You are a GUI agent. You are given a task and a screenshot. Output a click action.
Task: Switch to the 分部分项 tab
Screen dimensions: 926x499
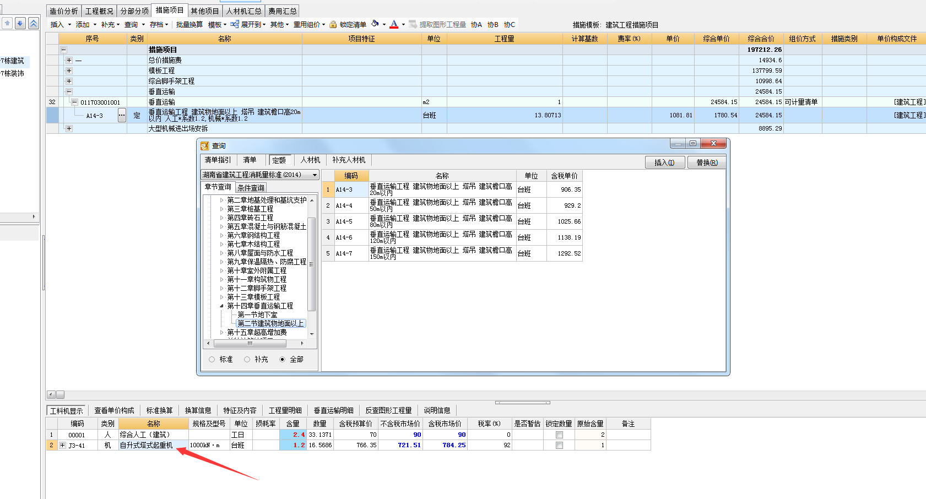[134, 11]
